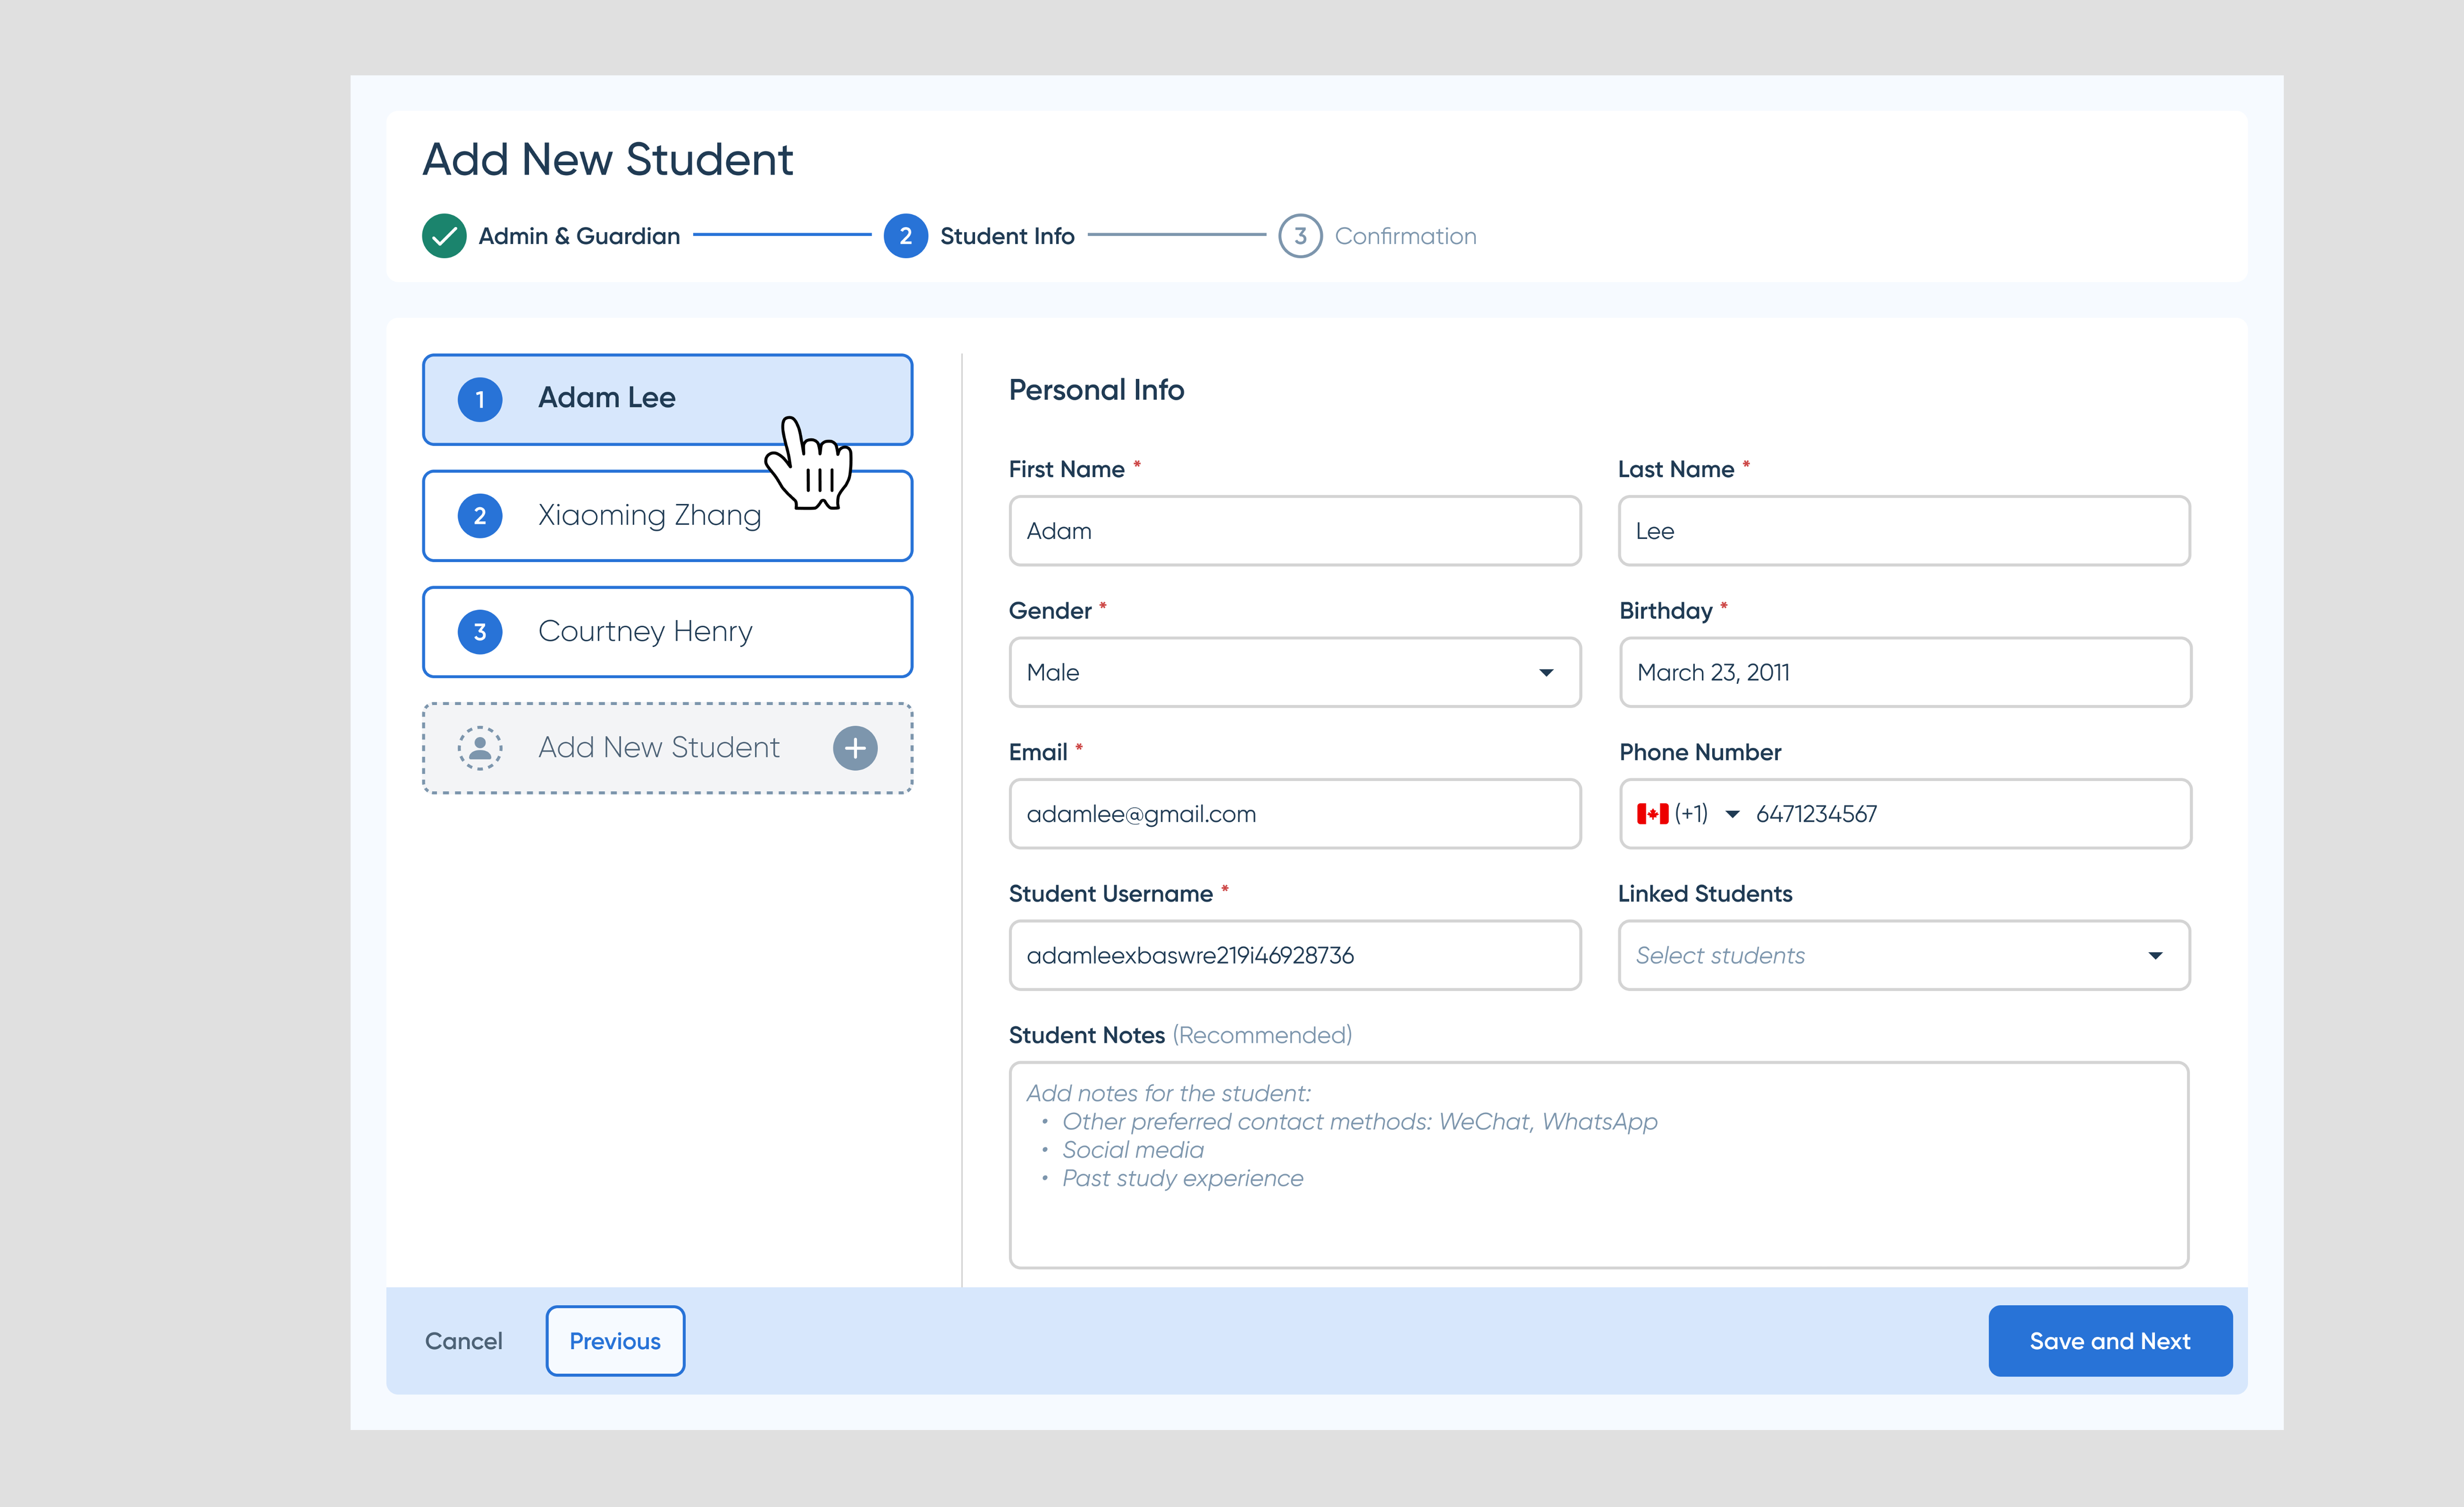The image size is (2464, 1507).
Task: Click number 2 badge beside Xiaoming Zhang
Action: point(480,516)
